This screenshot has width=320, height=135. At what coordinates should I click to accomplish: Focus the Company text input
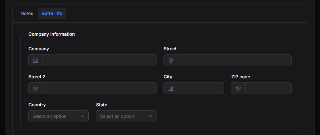(x=100, y=60)
